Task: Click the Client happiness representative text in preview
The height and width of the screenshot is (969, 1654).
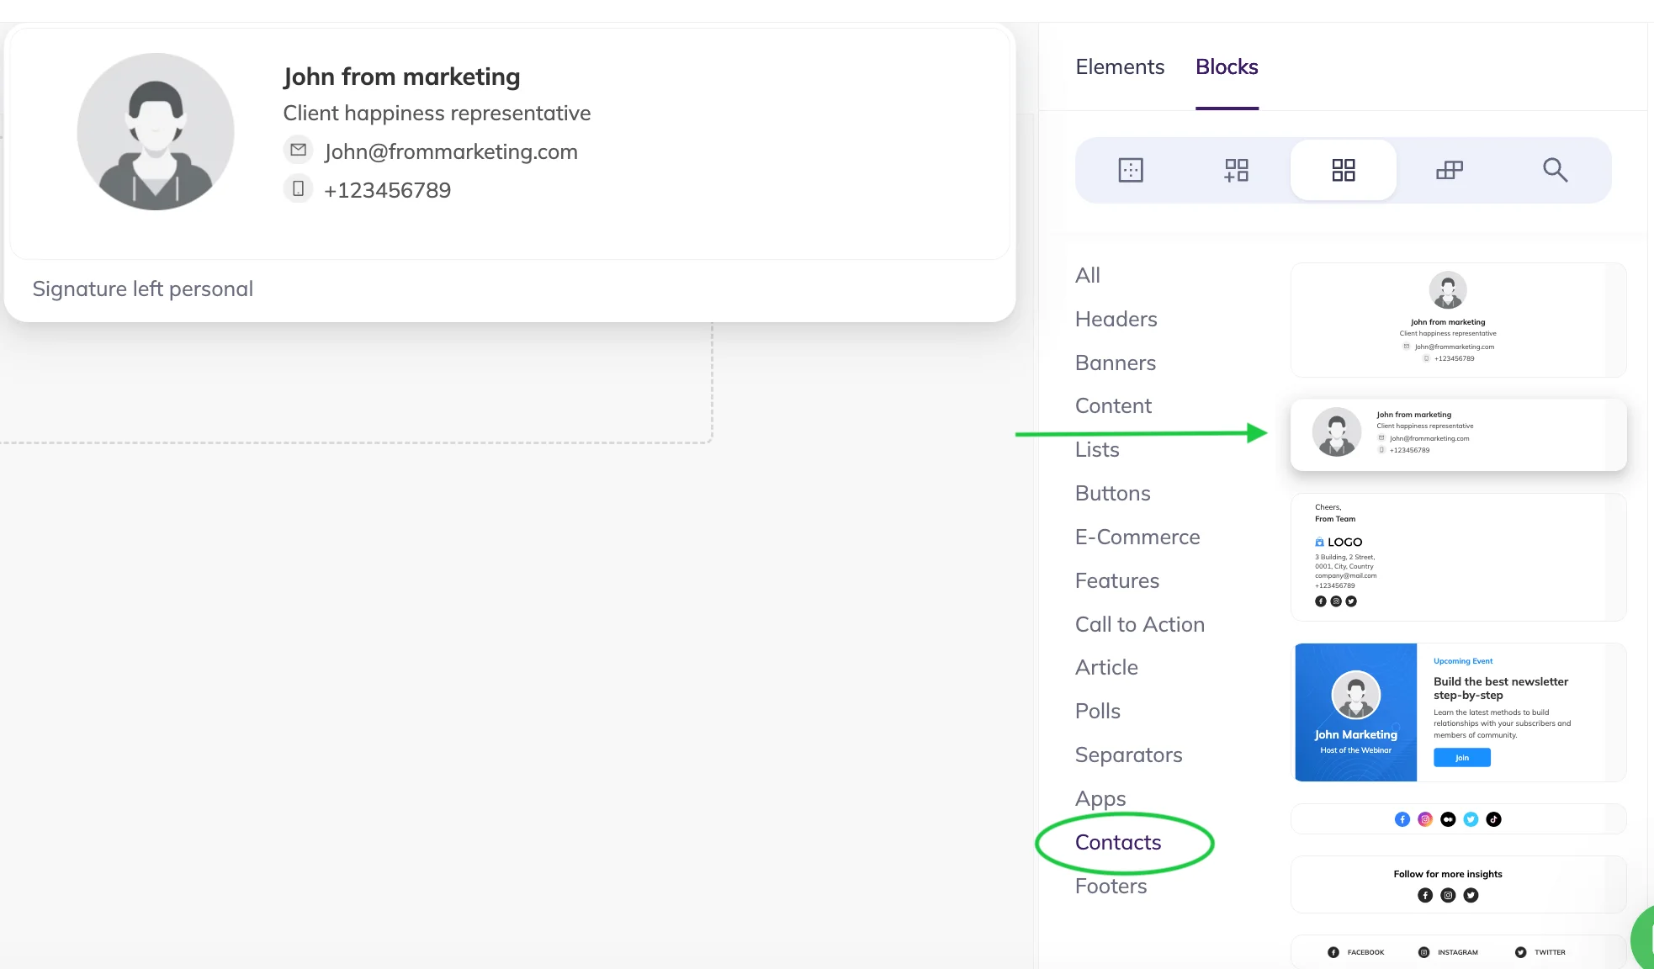Action: [x=437, y=114]
